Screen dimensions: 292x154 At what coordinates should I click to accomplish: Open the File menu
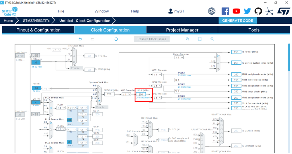click(x=61, y=11)
